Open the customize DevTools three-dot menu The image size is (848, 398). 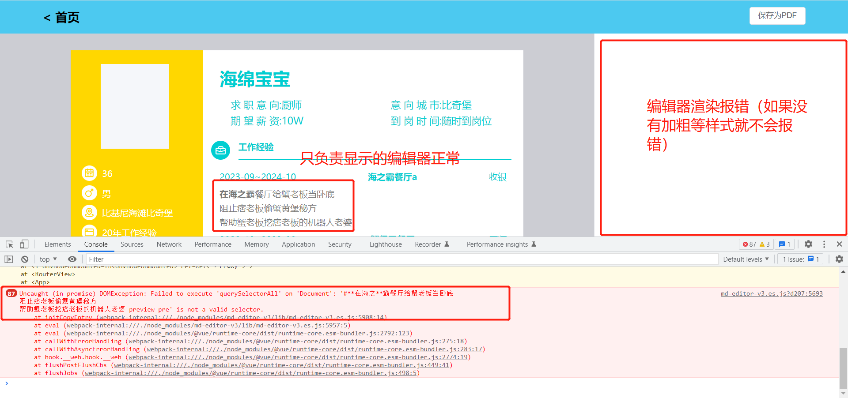pos(823,244)
